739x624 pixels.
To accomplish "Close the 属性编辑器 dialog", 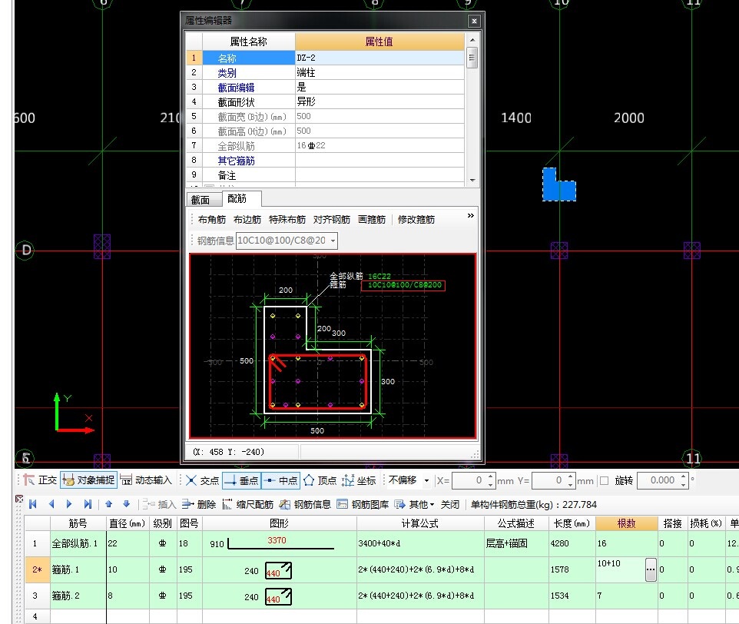I will coord(474,21).
